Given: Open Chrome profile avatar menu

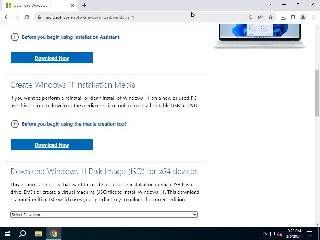Looking at the screenshot, I should (303, 17).
